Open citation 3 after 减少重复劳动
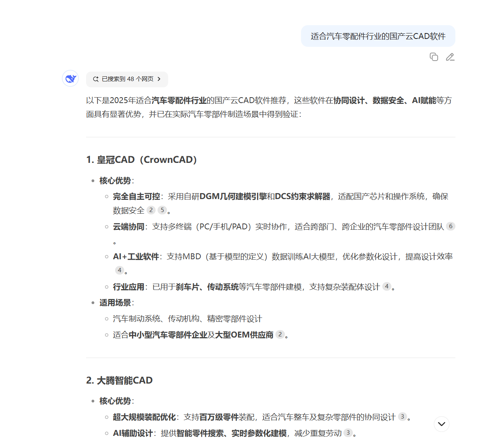Viewport: 499px width, 441px height. click(348, 433)
